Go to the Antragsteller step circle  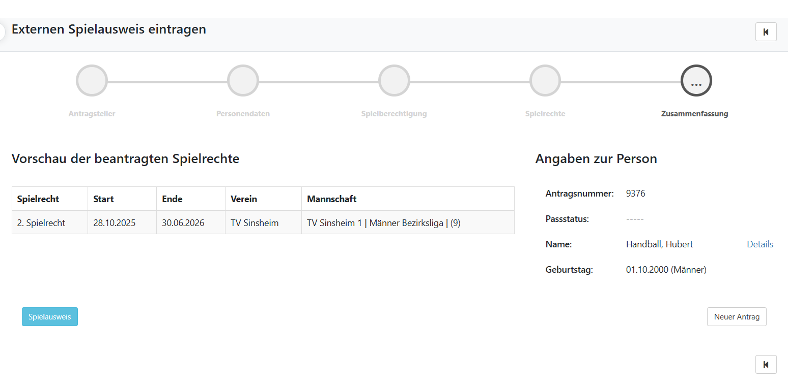point(92,81)
